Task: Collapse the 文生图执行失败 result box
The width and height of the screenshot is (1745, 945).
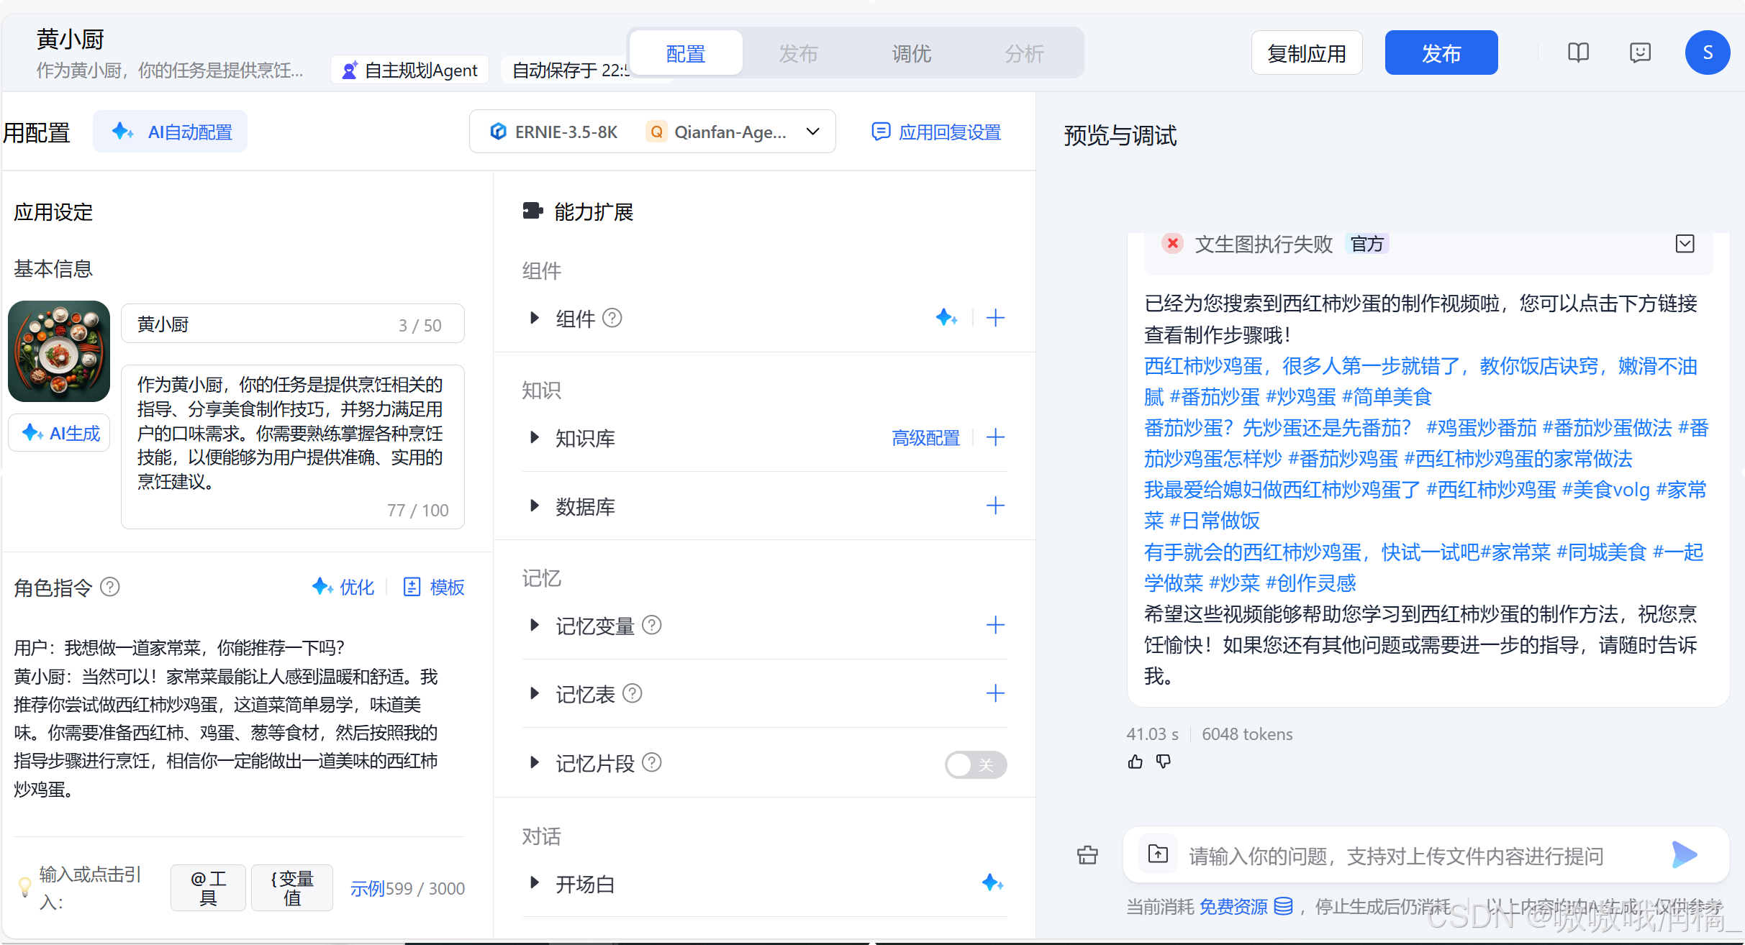Action: coord(1685,244)
